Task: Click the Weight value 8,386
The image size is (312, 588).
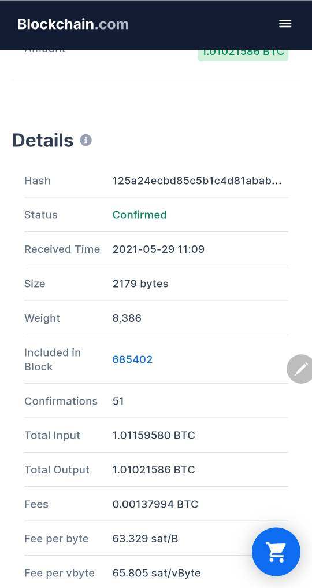Action: pyautogui.click(x=127, y=318)
